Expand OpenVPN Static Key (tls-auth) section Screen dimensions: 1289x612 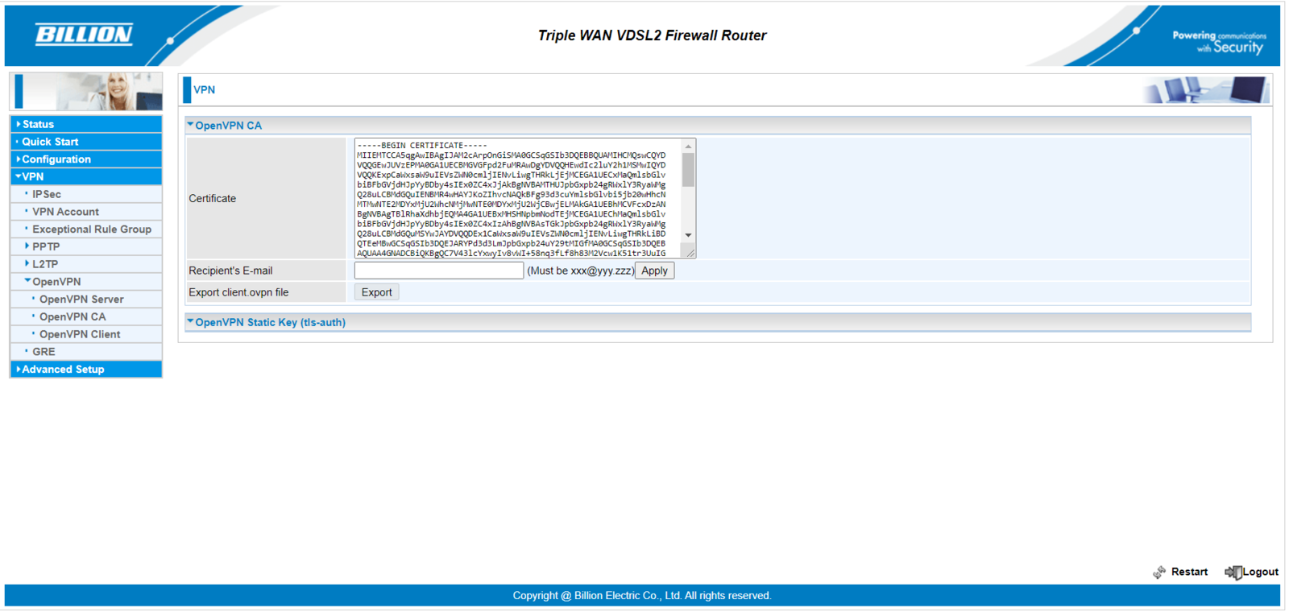[191, 322]
